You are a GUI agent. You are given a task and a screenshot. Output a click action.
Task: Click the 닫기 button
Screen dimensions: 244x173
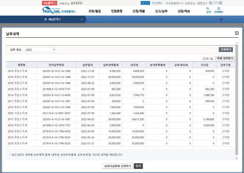click(x=138, y=166)
